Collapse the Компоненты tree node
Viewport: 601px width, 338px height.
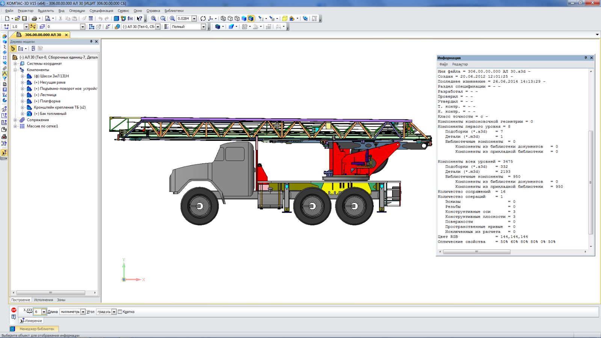click(15, 70)
